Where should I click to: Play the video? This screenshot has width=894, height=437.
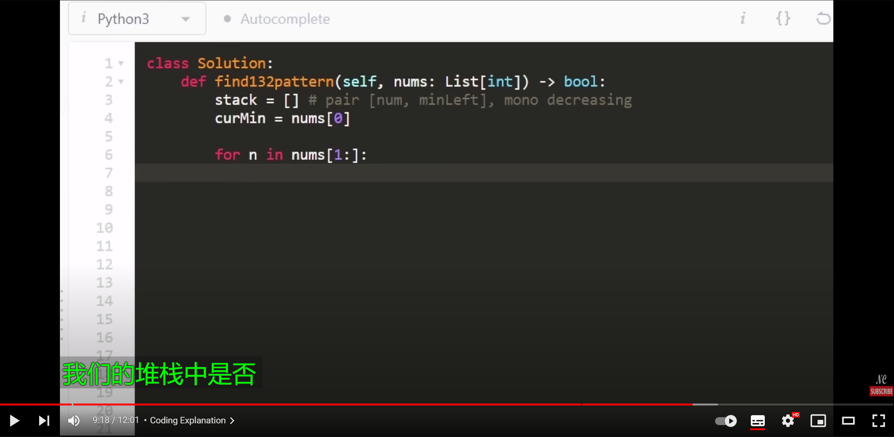pyautogui.click(x=14, y=420)
